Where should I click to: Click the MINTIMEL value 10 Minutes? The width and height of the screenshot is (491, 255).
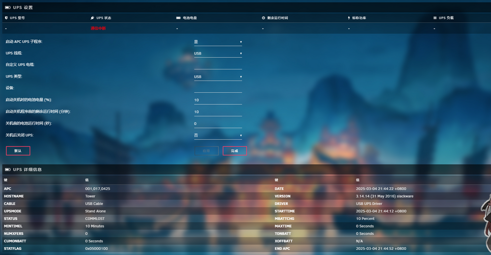coord(95,227)
